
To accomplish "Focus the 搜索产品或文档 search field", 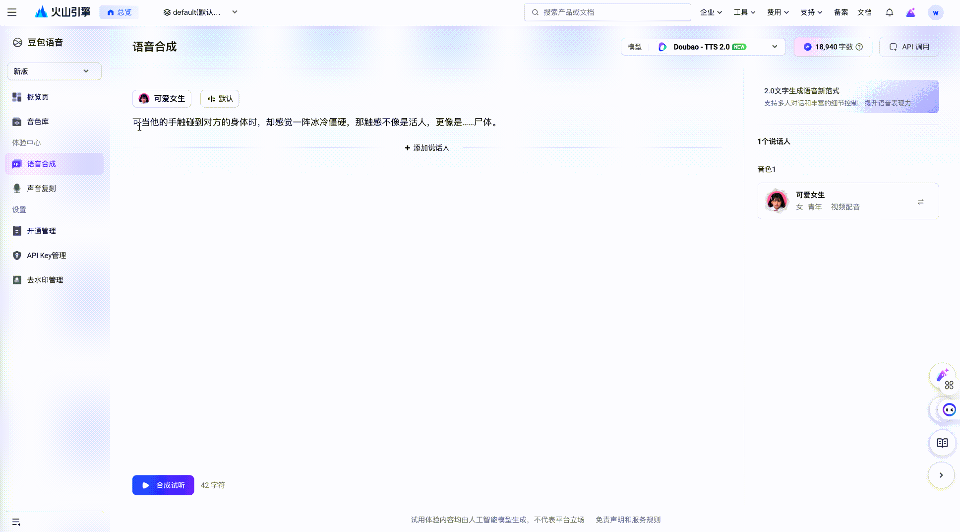I will pos(607,12).
